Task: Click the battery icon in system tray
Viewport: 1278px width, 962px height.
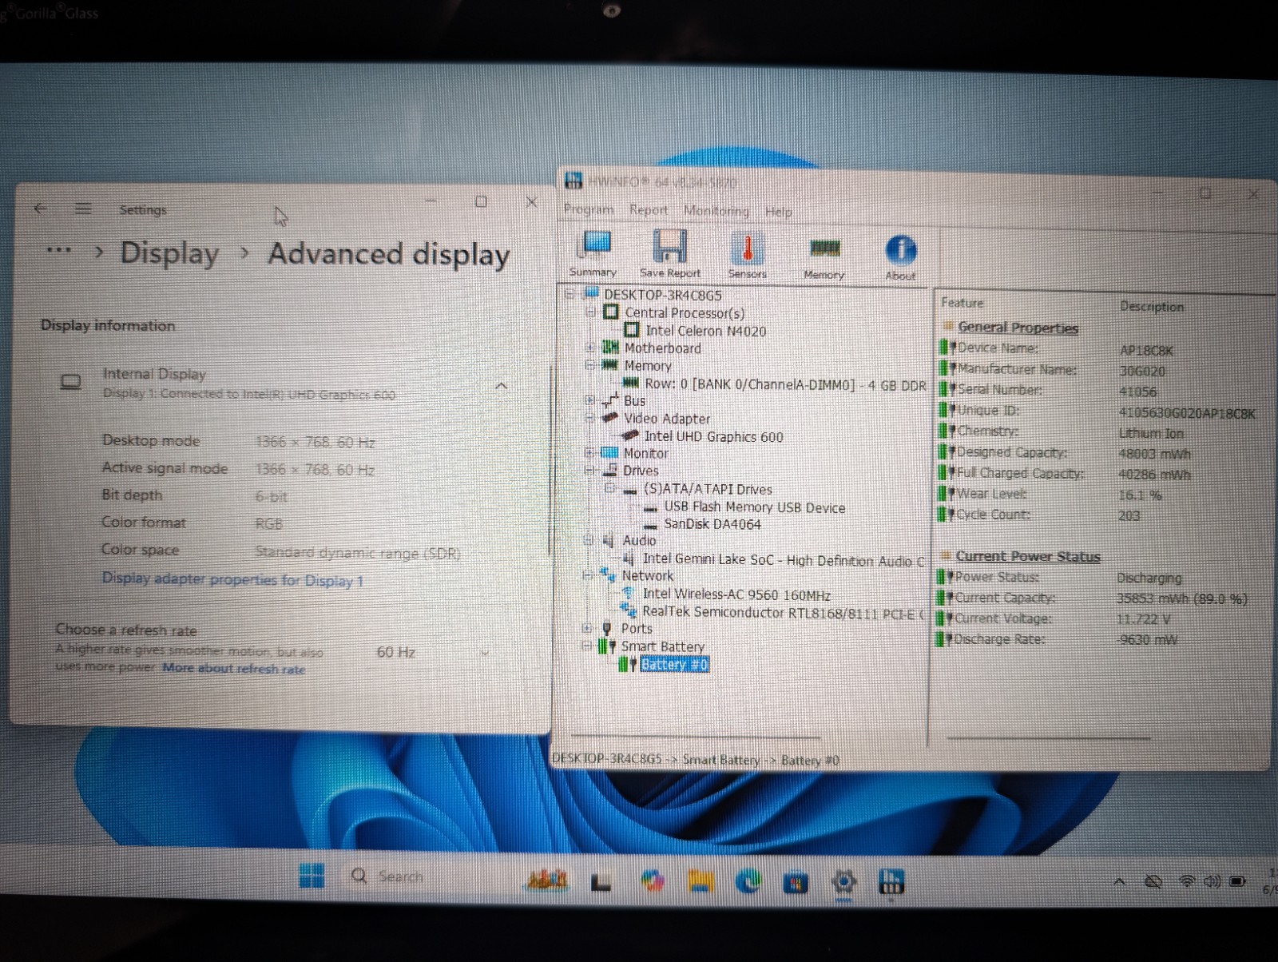Action: click(1237, 881)
